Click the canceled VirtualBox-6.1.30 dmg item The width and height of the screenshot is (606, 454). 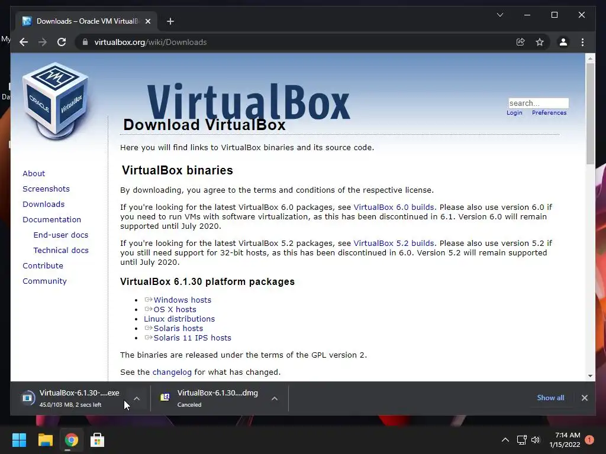click(x=218, y=398)
